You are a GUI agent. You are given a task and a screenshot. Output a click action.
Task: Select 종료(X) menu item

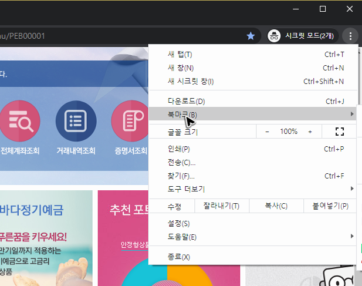[x=253, y=257]
